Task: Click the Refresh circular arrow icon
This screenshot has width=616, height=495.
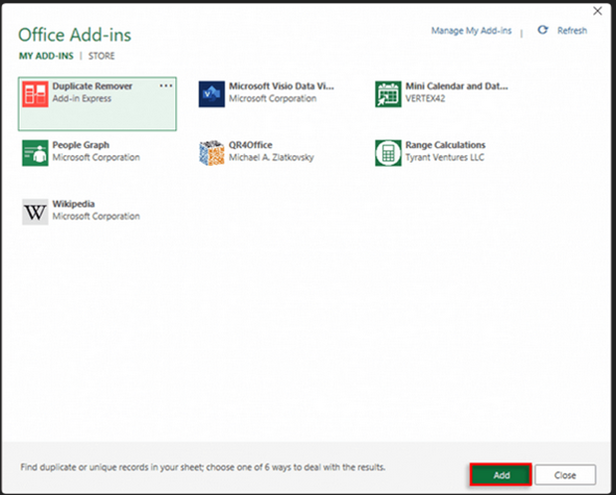Action: (542, 30)
